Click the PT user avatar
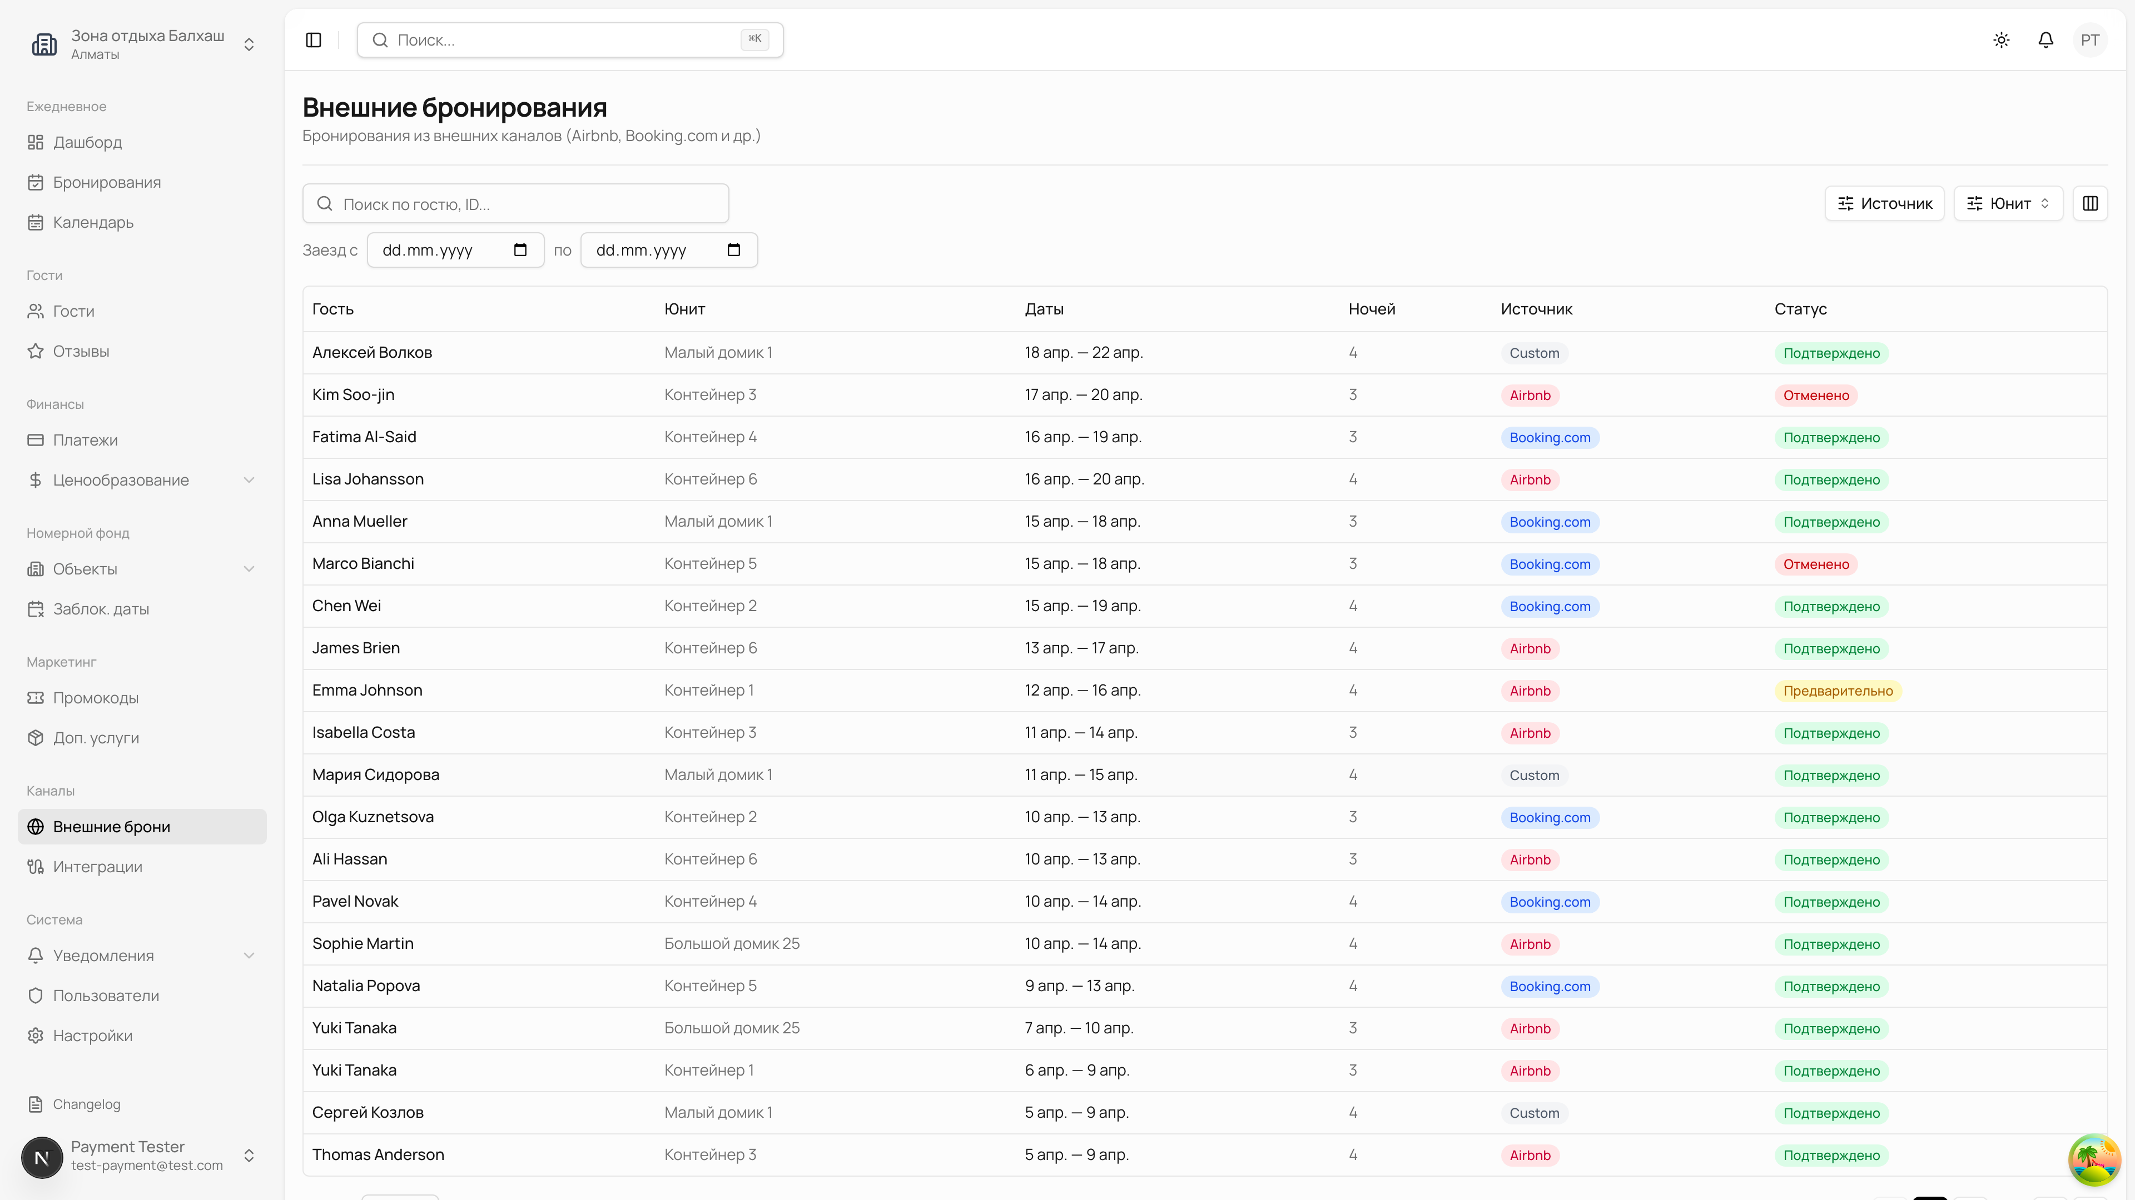This screenshot has width=2135, height=1200. click(x=2089, y=40)
